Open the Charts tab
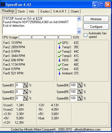 pyautogui.click(x=75, y=11)
